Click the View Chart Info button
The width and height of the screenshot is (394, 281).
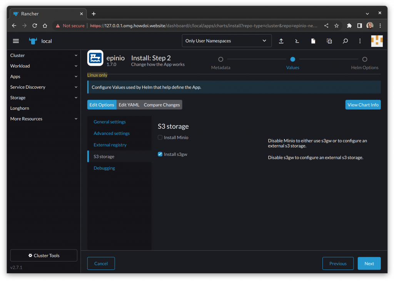click(363, 105)
